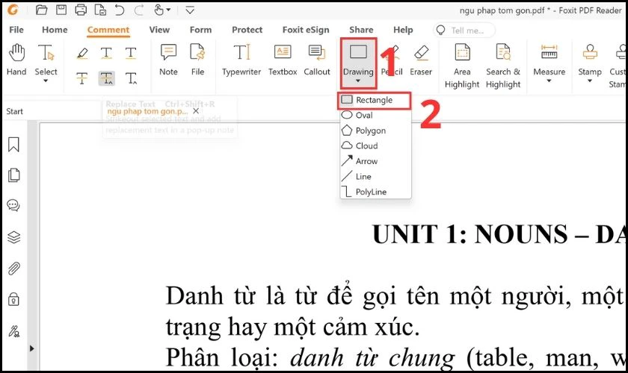Select the Underline text tool

pos(131,53)
